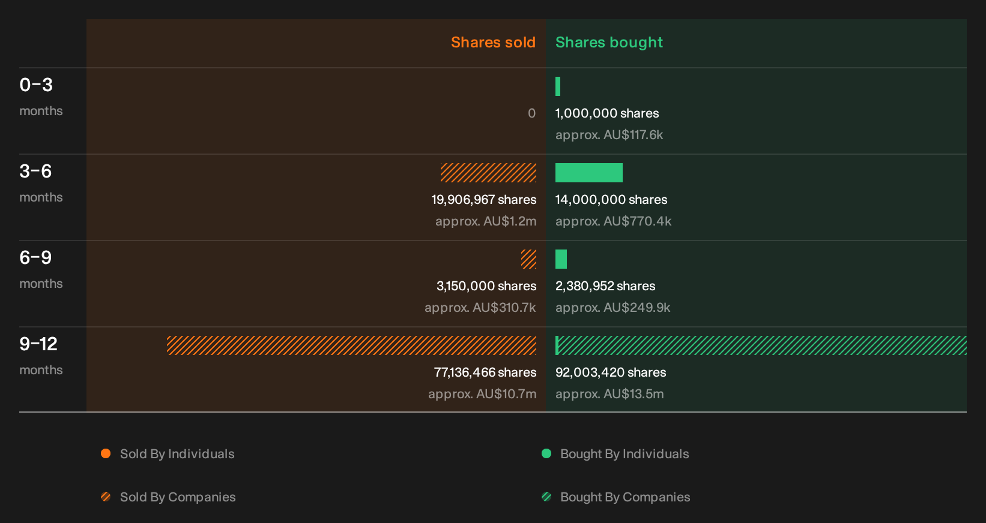The image size is (986, 523).
Task: Click the striped Bought By Companies legend dot
Action: 546,497
